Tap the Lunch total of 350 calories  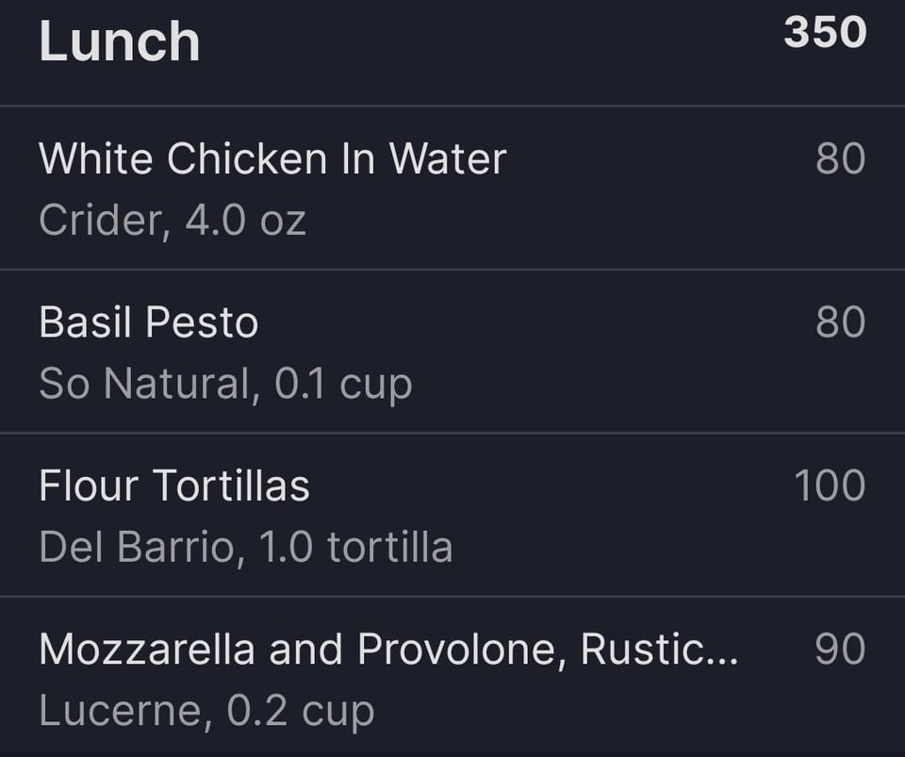pos(825,32)
